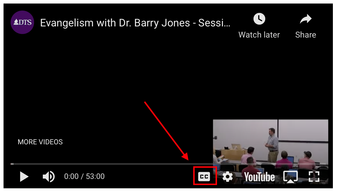Open the Evangelism with Dr. Barry Jones title
The width and height of the screenshot is (337, 193).
135,23
